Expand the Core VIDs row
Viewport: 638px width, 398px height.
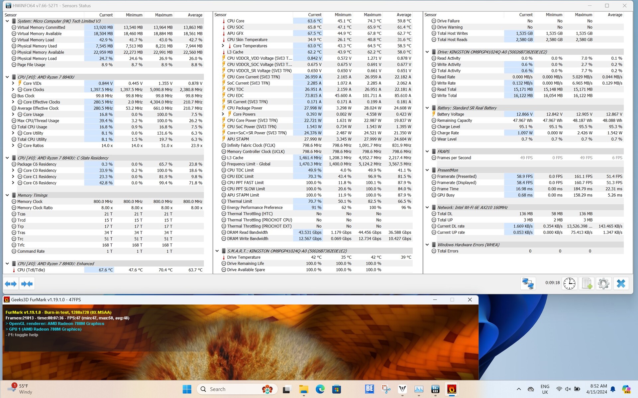(13, 83)
